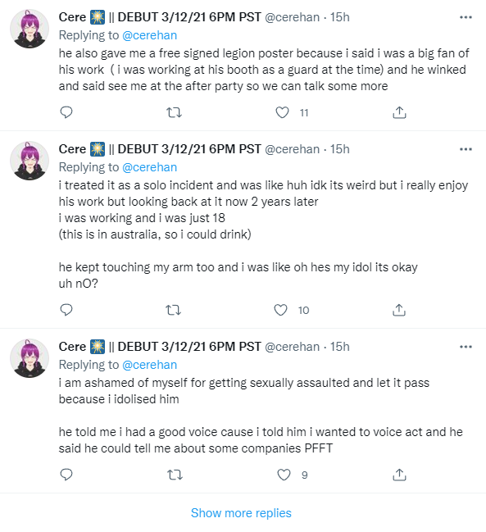
Task: Like the tweet with 9 likes
Action: [284, 475]
